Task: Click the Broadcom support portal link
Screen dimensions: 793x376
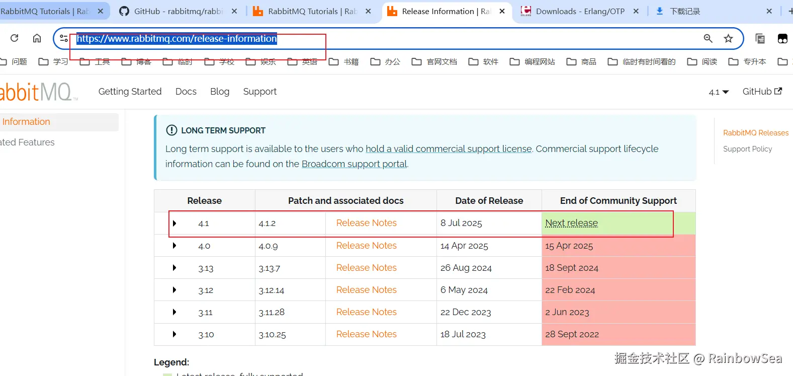Action: coord(354,164)
